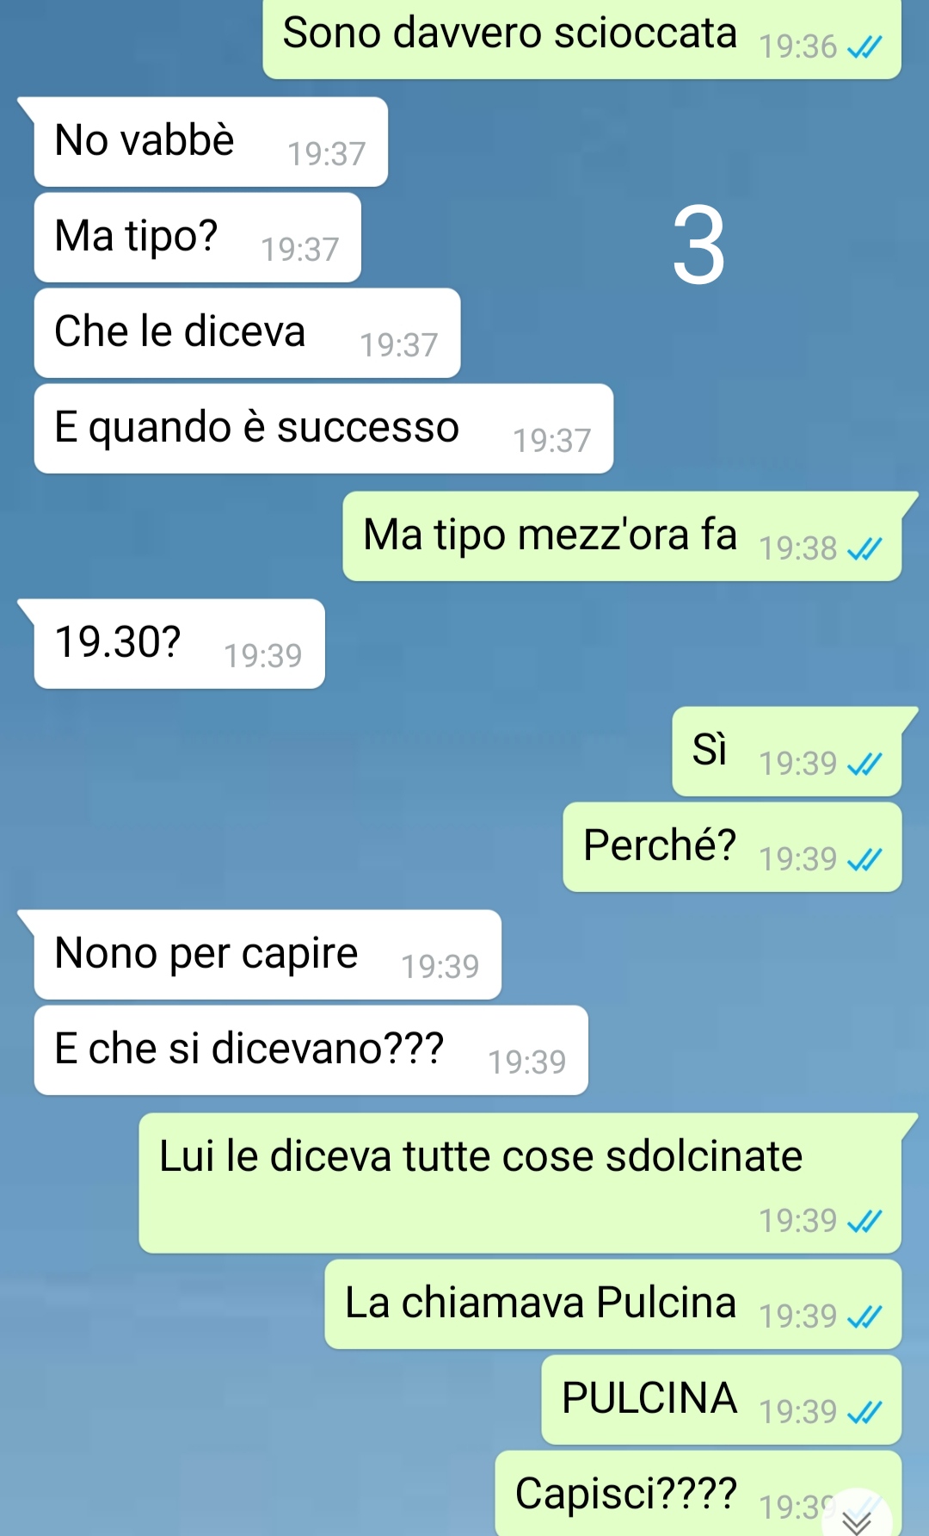Screen dimensions: 929x1536
Task: Tap the large white number 3 overlay
Action: click(x=698, y=245)
